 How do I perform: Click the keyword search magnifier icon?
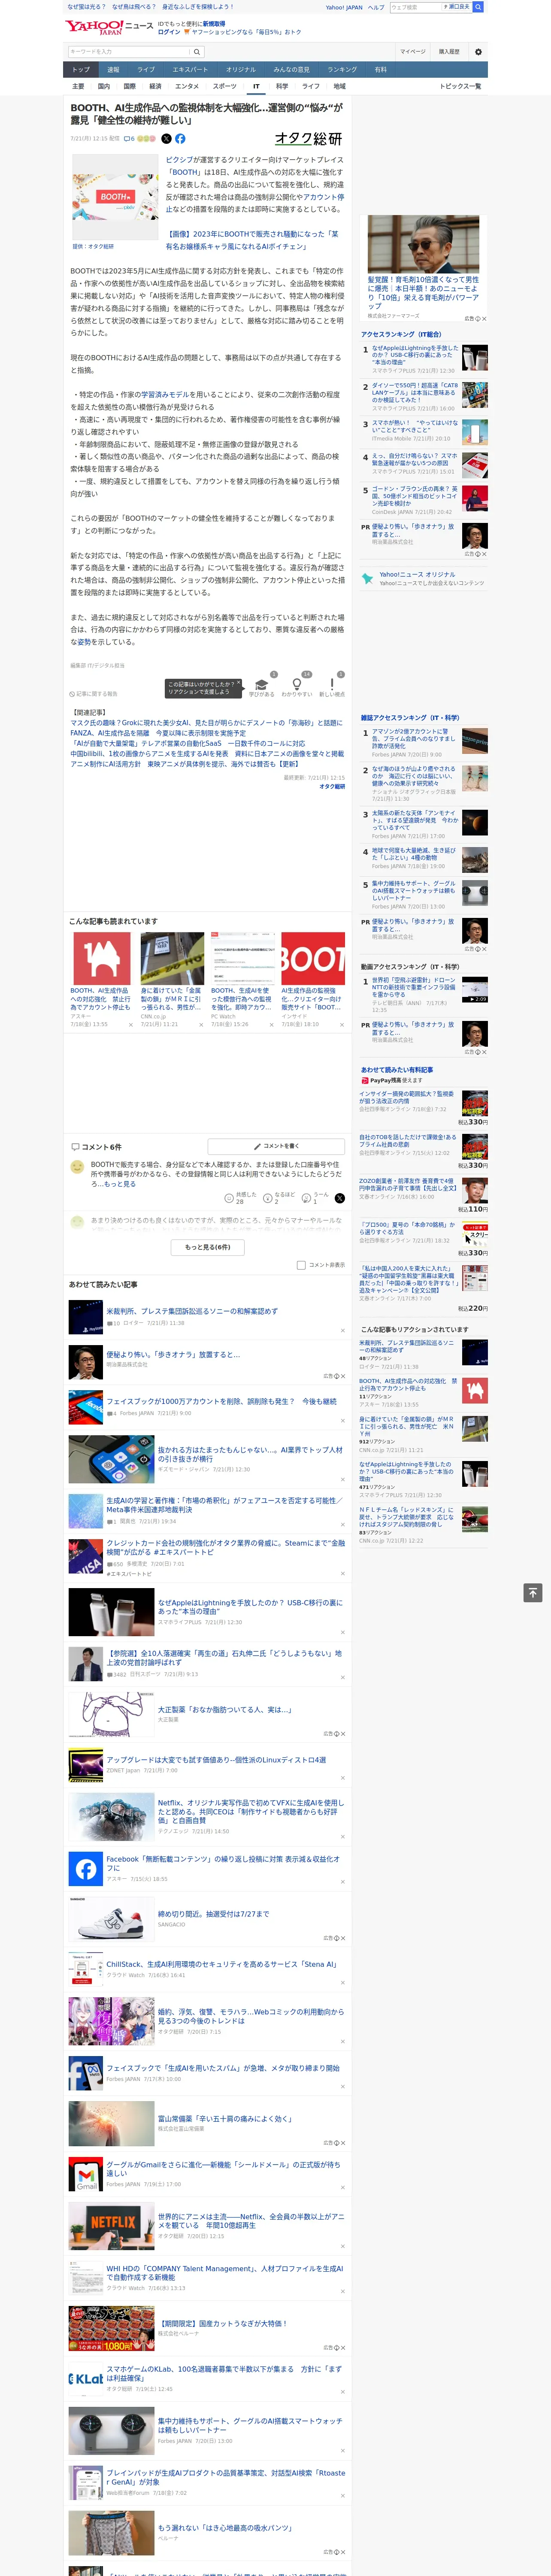tap(197, 52)
